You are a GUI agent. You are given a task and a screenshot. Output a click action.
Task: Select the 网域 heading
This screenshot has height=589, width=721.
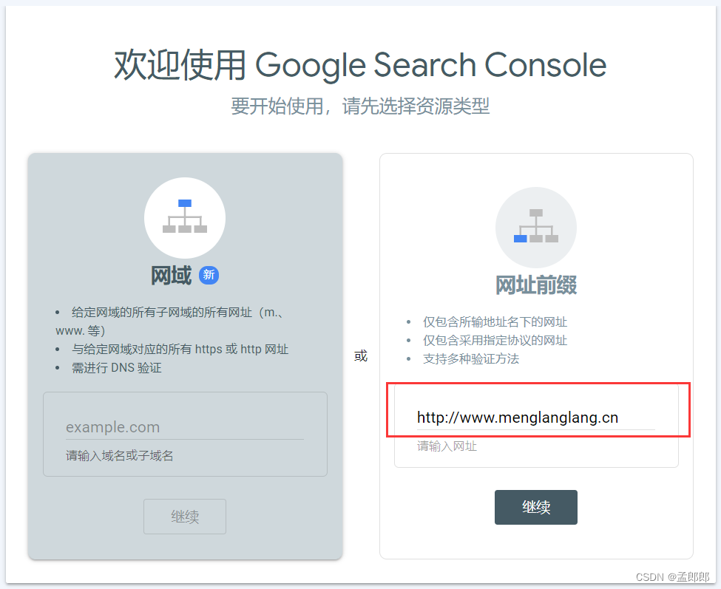pyautogui.click(x=171, y=275)
